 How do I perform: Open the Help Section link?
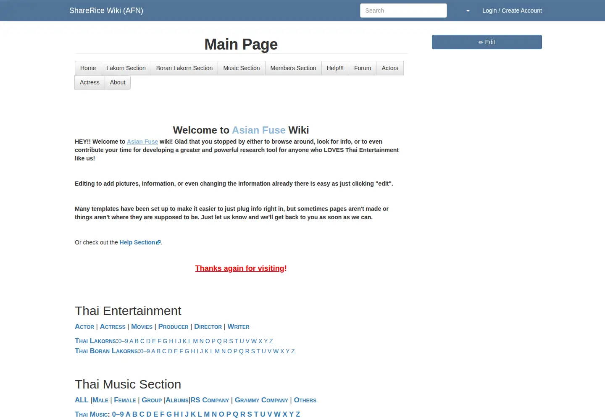(137, 242)
